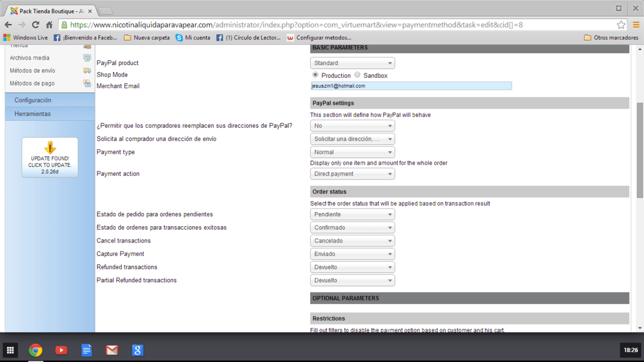Image resolution: width=644 pixels, height=362 pixels.
Task: Open Google Docs from the taskbar
Action: click(87, 350)
